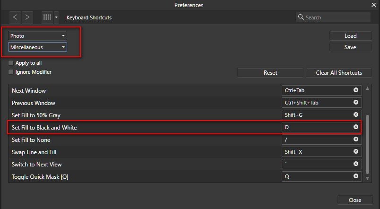Open the Photo persona dropdown

pos(37,35)
